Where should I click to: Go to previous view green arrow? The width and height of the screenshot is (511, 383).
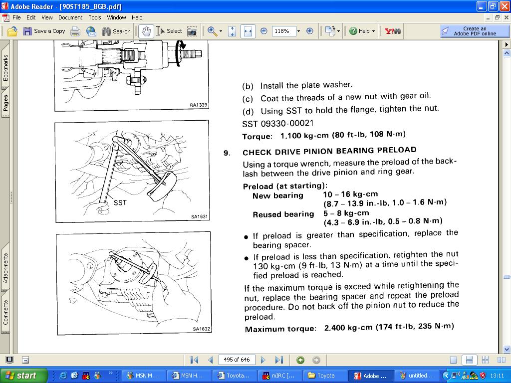(300, 360)
